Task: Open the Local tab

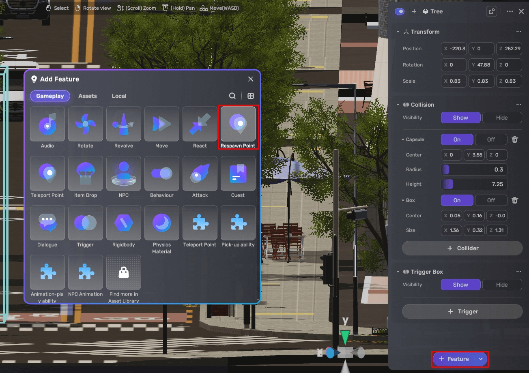Action: click(x=119, y=96)
